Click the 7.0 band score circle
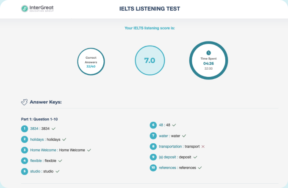The width and height of the screenshot is (288, 188). (150, 60)
